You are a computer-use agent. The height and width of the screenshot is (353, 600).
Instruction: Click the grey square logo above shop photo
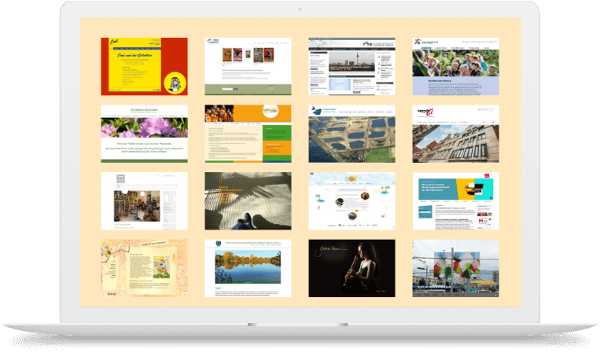pyautogui.click(x=122, y=178)
